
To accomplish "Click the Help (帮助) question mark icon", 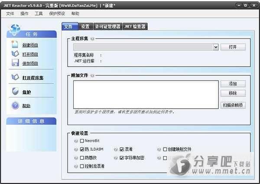I will pos(15,106).
